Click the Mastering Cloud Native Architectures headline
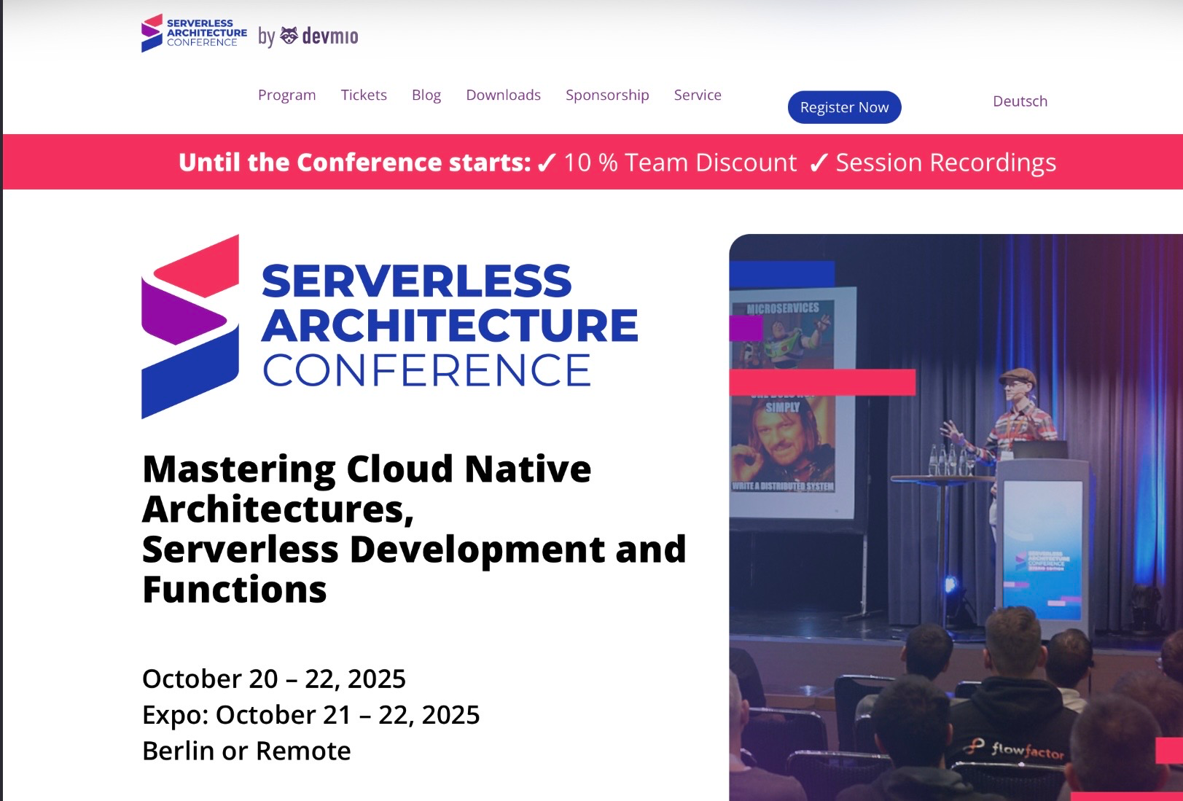The width and height of the screenshot is (1183, 801). coord(414,528)
